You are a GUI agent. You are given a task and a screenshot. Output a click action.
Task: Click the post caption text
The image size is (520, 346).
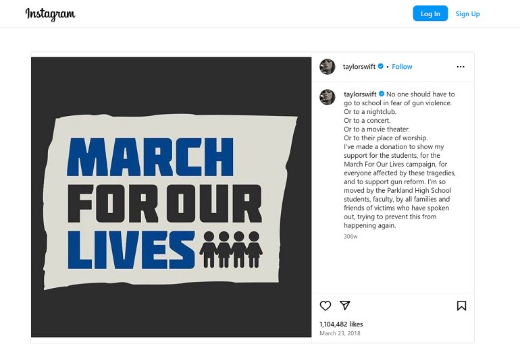click(398, 160)
